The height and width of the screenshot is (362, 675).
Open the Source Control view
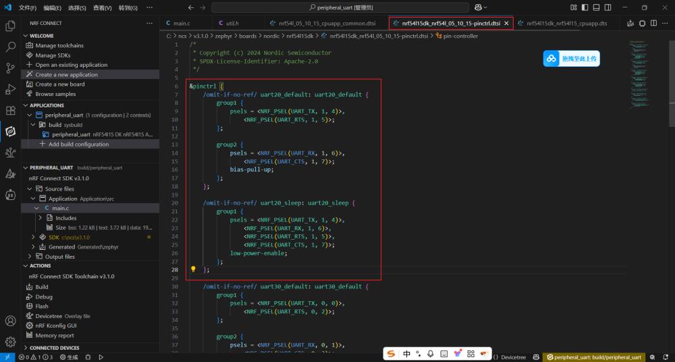coord(10,68)
